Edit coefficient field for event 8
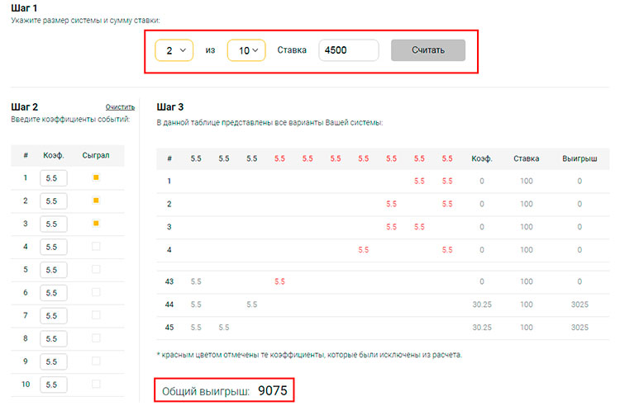This screenshot has height=406, width=620. 54,338
